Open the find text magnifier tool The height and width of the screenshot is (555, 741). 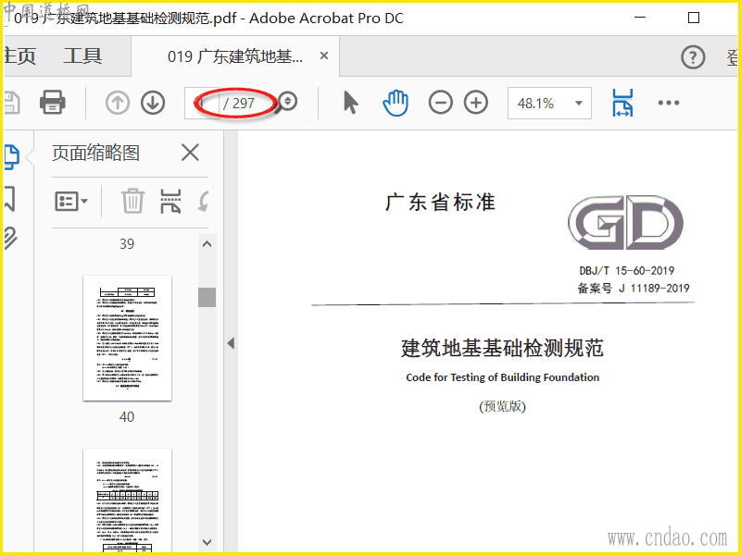click(286, 102)
